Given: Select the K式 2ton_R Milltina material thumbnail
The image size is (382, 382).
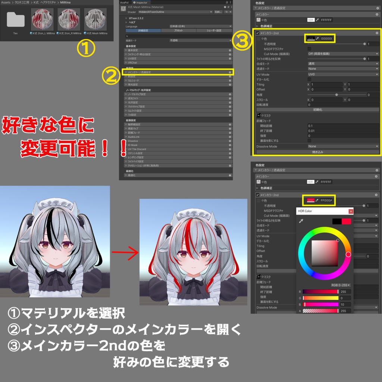Looking at the screenshot, I should [x=69, y=19].
